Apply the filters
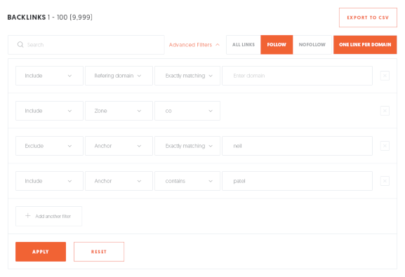The height and width of the screenshot is (277, 405). [x=41, y=252]
